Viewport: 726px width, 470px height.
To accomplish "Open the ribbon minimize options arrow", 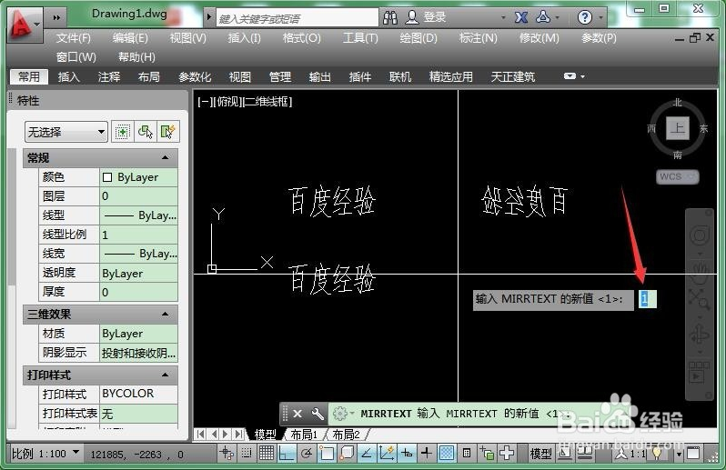I will pyautogui.click(x=582, y=76).
